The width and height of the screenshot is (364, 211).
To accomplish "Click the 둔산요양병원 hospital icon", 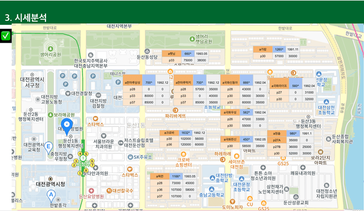I will pyautogui.click(x=91, y=191).
